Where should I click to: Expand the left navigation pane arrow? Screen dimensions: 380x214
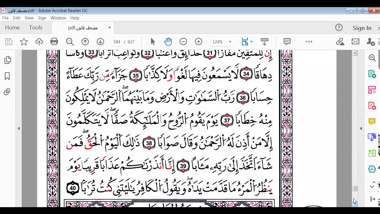point(19,128)
